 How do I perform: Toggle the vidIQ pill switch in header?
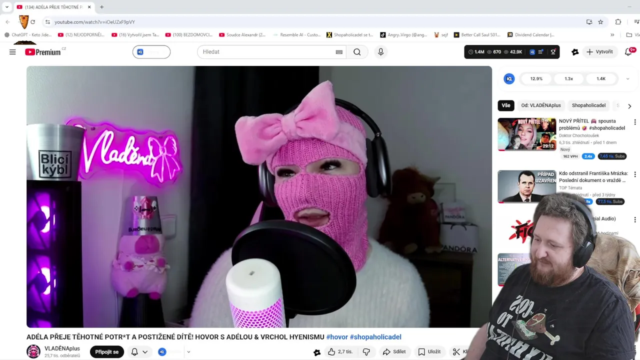151,52
